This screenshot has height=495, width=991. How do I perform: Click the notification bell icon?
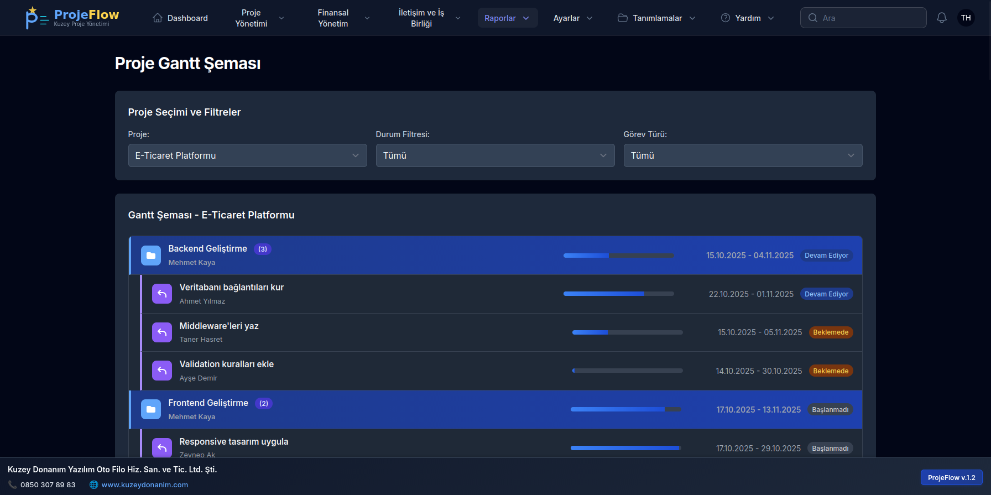[941, 18]
